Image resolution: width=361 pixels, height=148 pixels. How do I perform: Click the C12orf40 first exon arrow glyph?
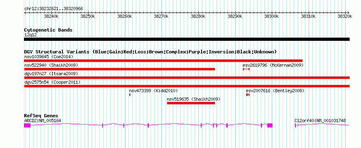pyautogui.click(x=297, y=125)
